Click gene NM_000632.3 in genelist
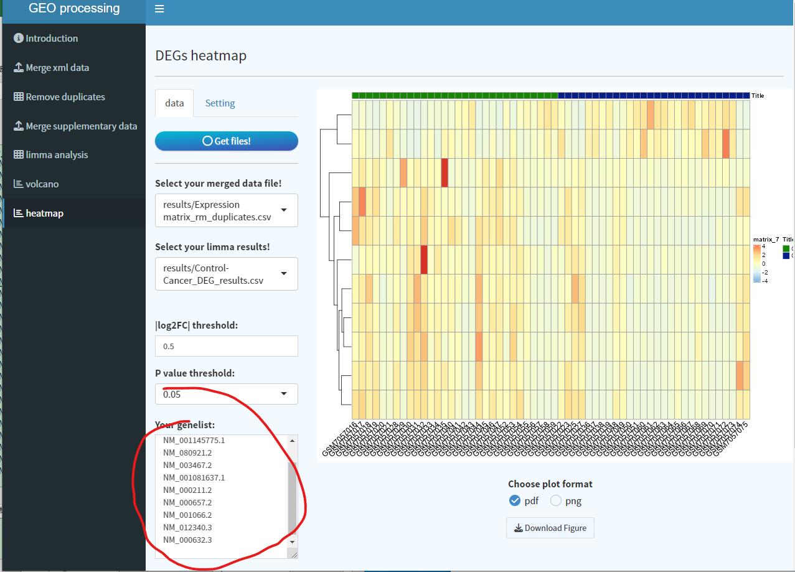The height and width of the screenshot is (572, 795). point(187,540)
